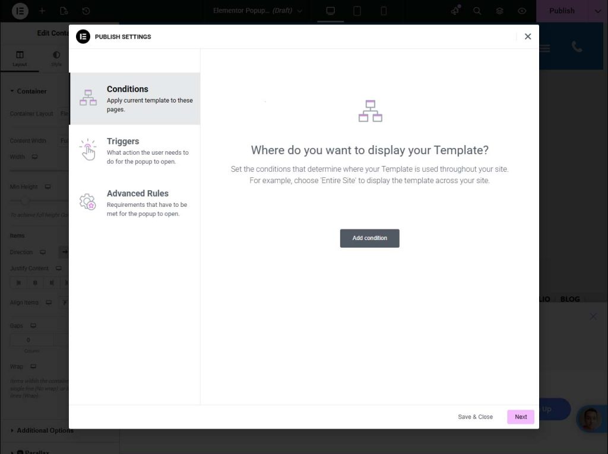Open the Finder search icon

[x=477, y=11]
